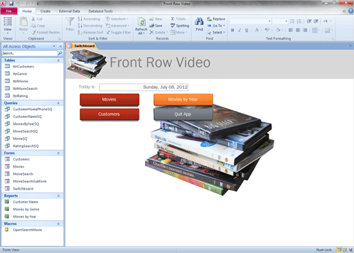This screenshot has width=354, height=253.
Task: Open the font color dropdown
Action: pos(261,30)
